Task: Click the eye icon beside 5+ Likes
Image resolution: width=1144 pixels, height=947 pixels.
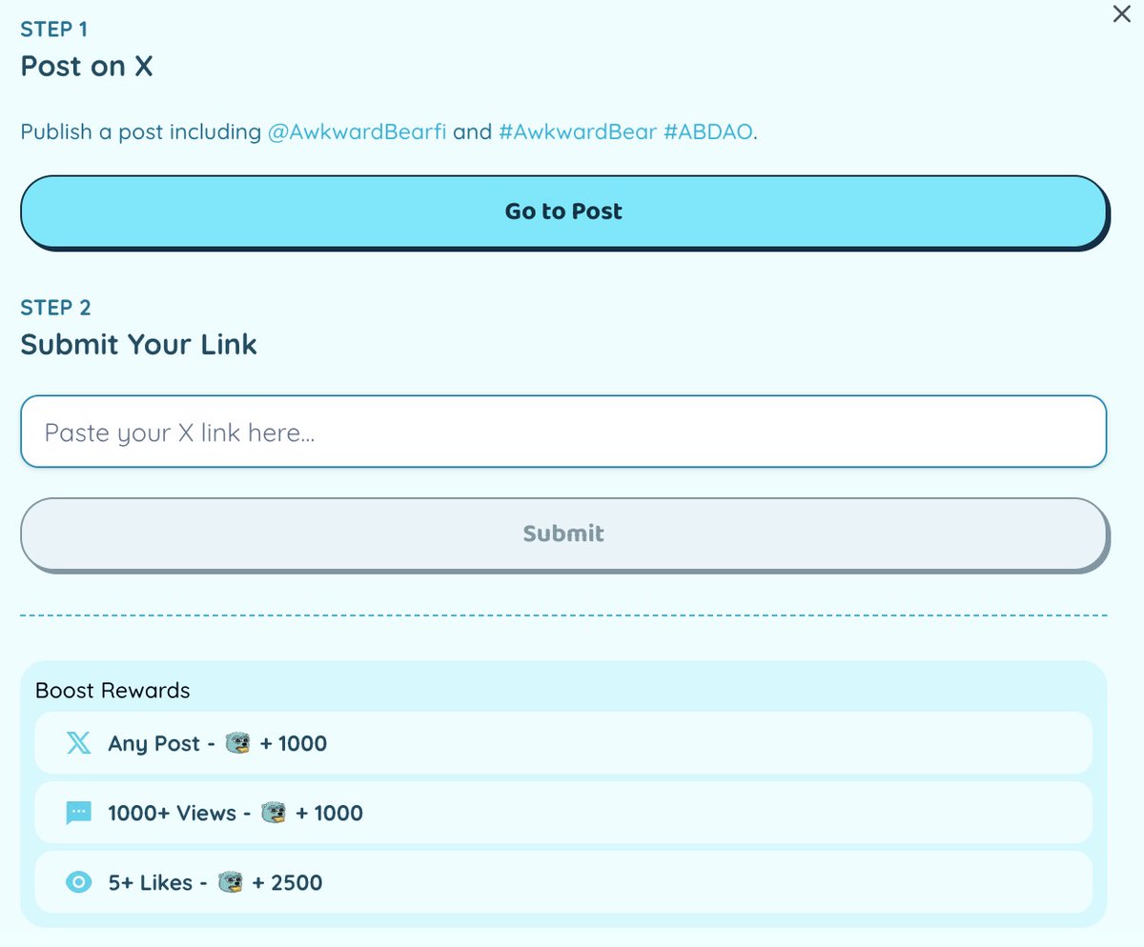Action: (x=78, y=883)
